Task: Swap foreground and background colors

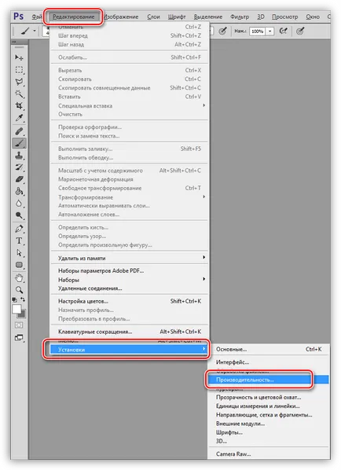Action: click(x=23, y=299)
